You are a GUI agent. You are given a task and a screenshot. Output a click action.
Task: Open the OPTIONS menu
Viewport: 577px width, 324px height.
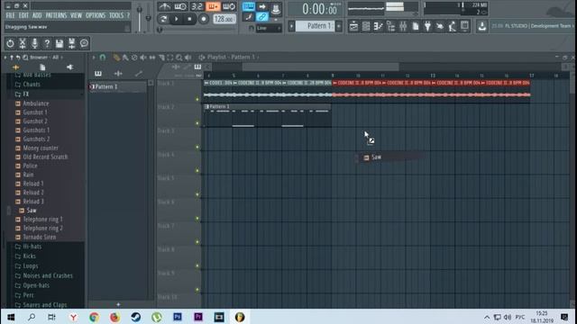coord(96,15)
